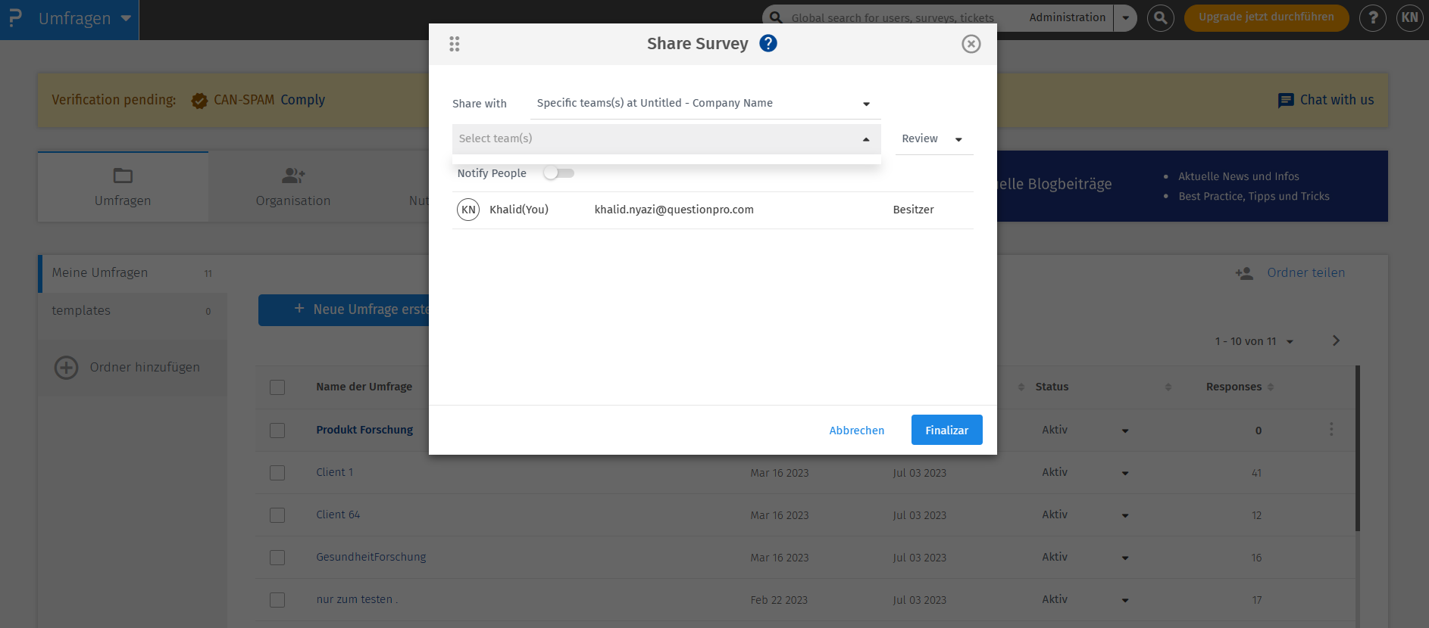The height and width of the screenshot is (628, 1429).
Task: Click the QuestionPro logo icon
Action: (x=14, y=18)
